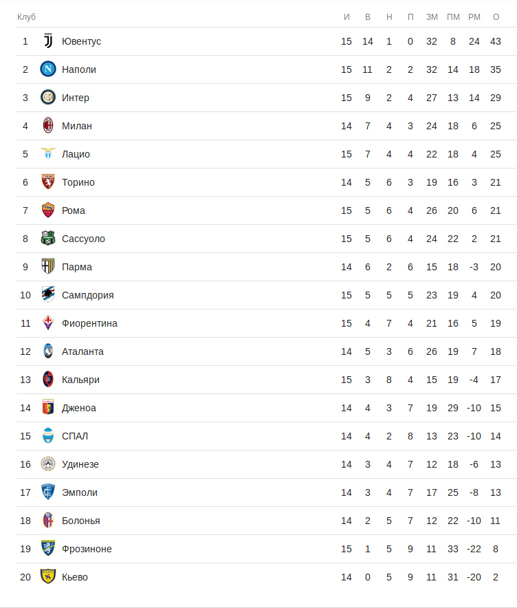The width and height of the screenshot is (517, 608).
Task: Click the Milan club crest icon
Action: (47, 126)
